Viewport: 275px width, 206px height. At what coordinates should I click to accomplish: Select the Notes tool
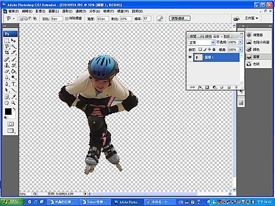(7, 97)
